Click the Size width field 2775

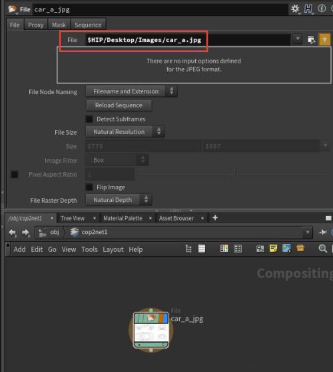143,146
